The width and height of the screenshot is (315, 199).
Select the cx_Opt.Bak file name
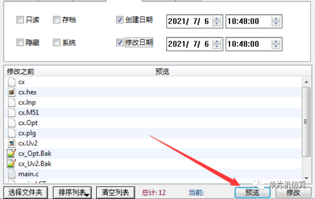[35, 154]
